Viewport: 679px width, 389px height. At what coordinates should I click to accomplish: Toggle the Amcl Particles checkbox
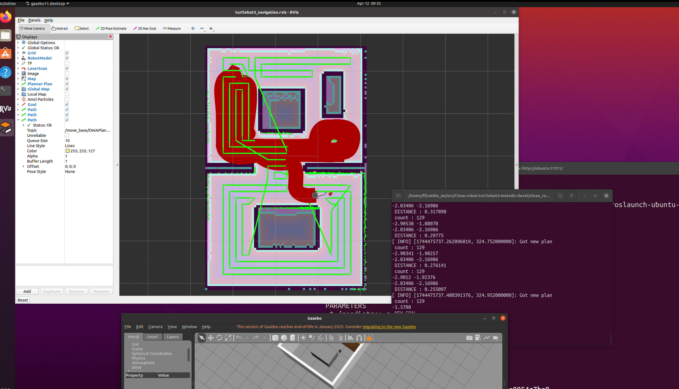tap(67, 99)
